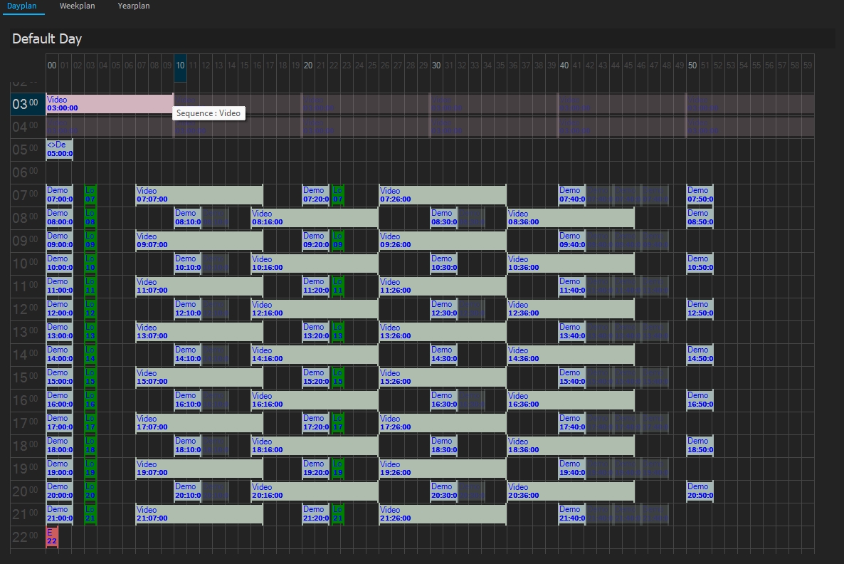Switch to the Weekplan tab

tap(77, 6)
